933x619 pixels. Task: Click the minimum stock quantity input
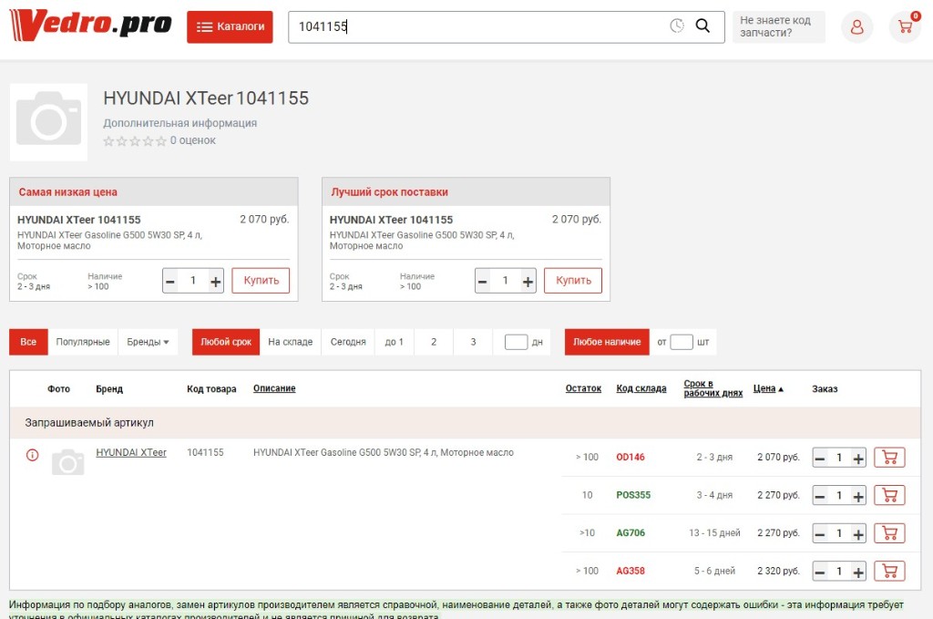point(682,342)
